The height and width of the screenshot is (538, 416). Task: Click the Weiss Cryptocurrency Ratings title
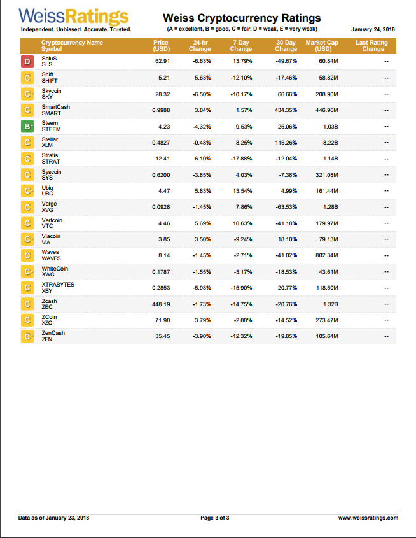[x=242, y=18]
